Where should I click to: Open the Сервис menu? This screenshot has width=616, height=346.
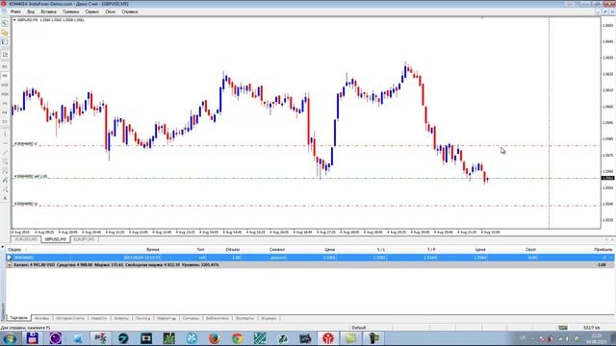click(92, 12)
